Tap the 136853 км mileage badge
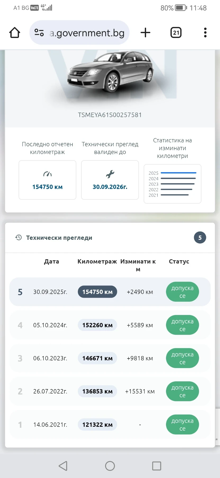The width and height of the screenshot is (220, 478). pos(97,391)
